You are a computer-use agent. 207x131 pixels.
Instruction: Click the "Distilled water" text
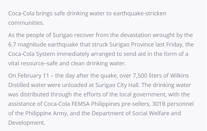(30, 85)
